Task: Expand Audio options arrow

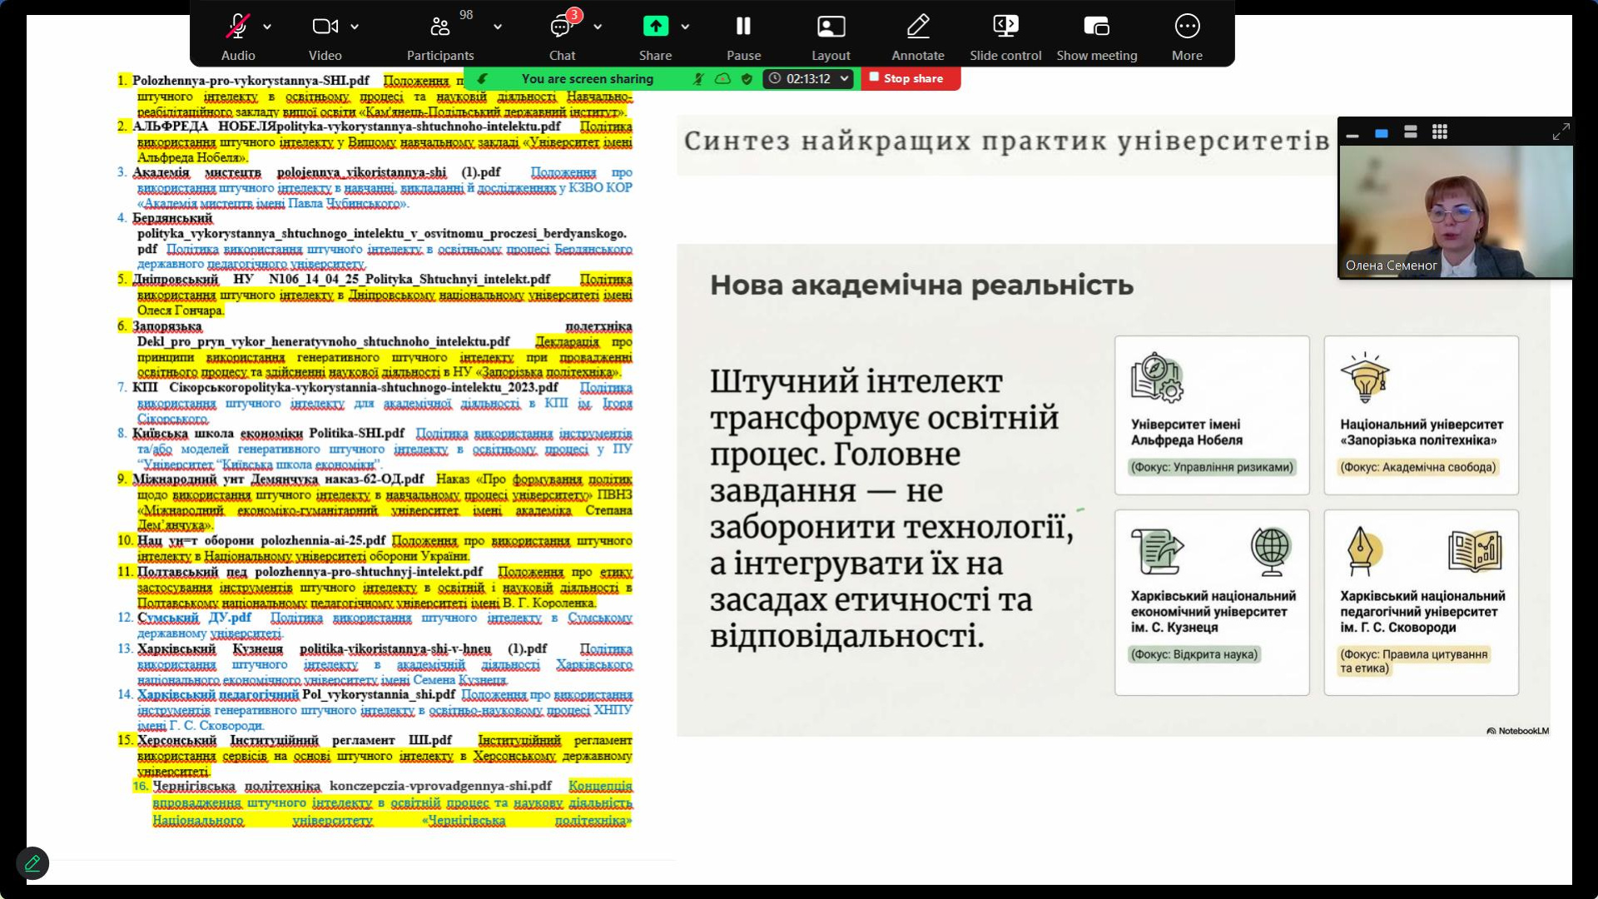Action: tap(267, 27)
